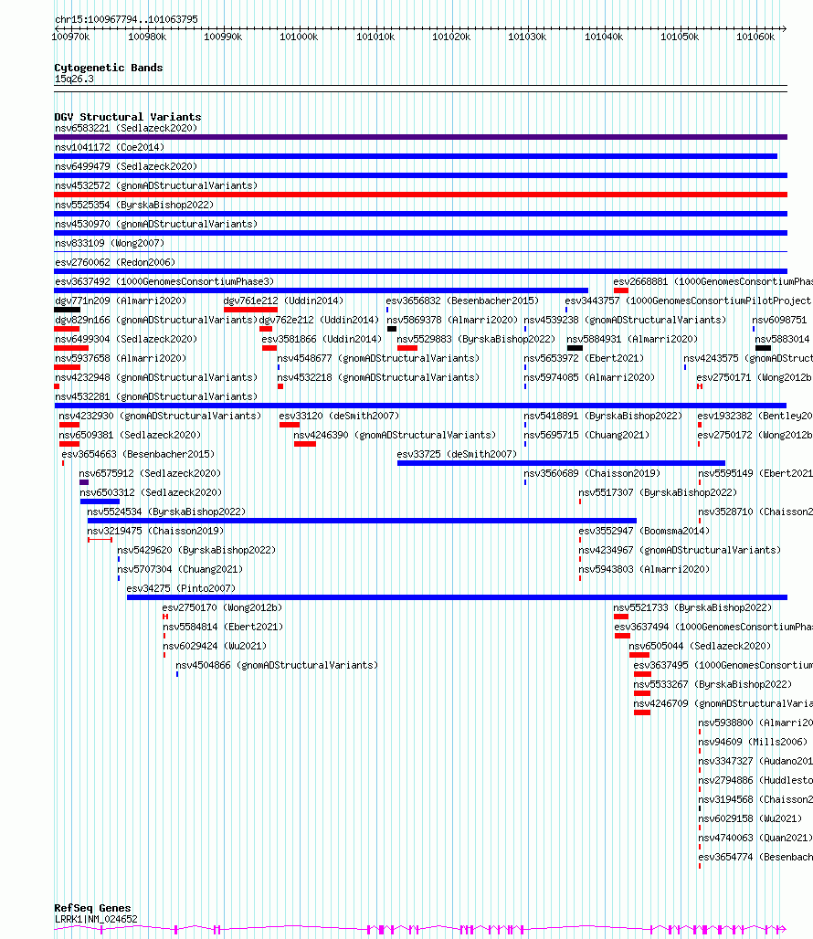Select esv3637492 (1000GenomesConsortiumPhase3) label
Image resolution: width=813 pixels, height=939 pixels.
click(x=164, y=281)
